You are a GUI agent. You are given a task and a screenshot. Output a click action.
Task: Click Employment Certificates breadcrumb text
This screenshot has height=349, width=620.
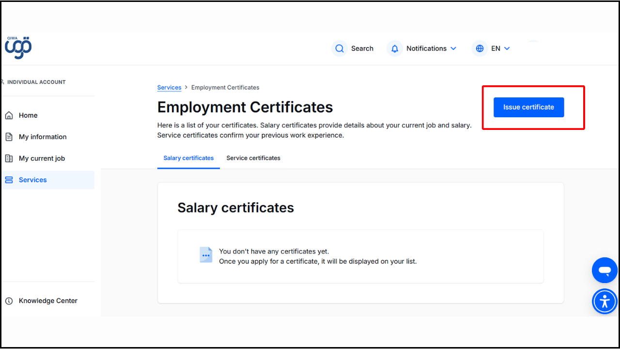(225, 88)
